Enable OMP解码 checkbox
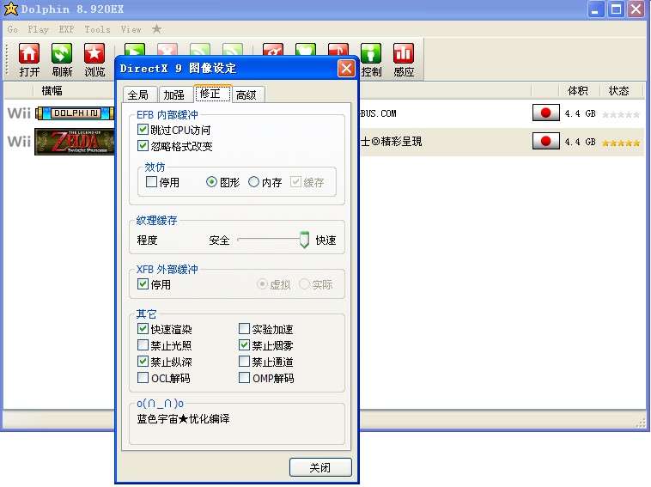 pos(244,377)
